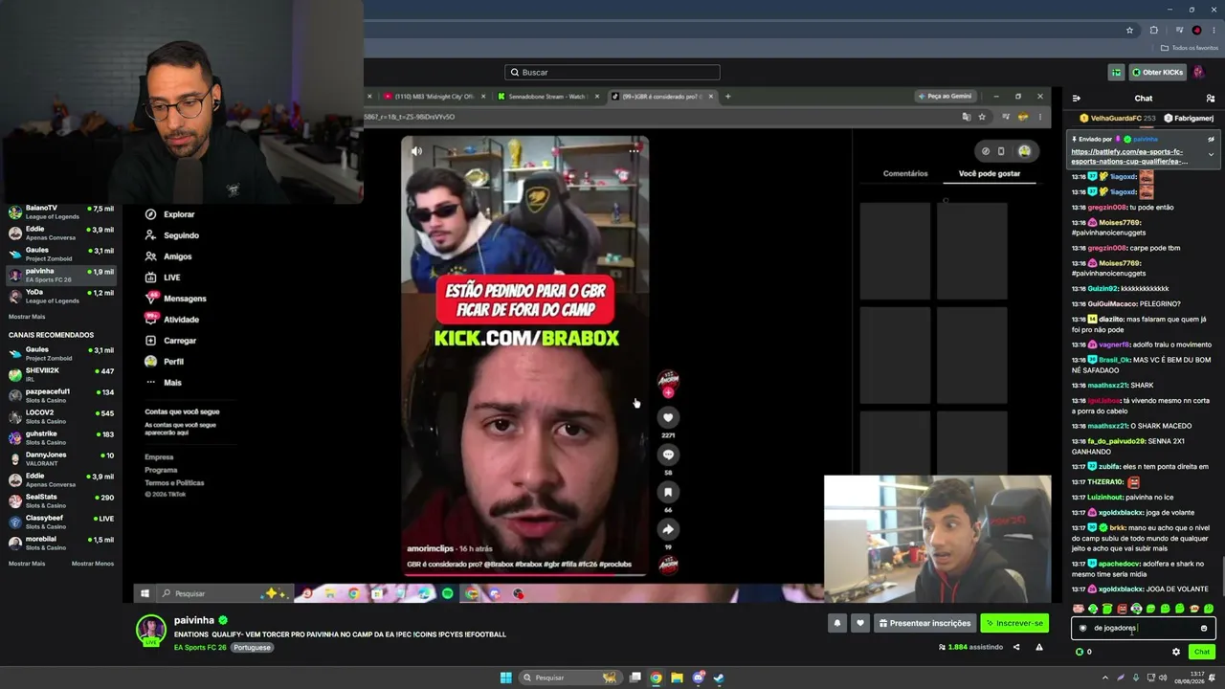Image resolution: width=1225 pixels, height=689 pixels.
Task: Open a new tab in streamed browser
Action: [x=727, y=97]
